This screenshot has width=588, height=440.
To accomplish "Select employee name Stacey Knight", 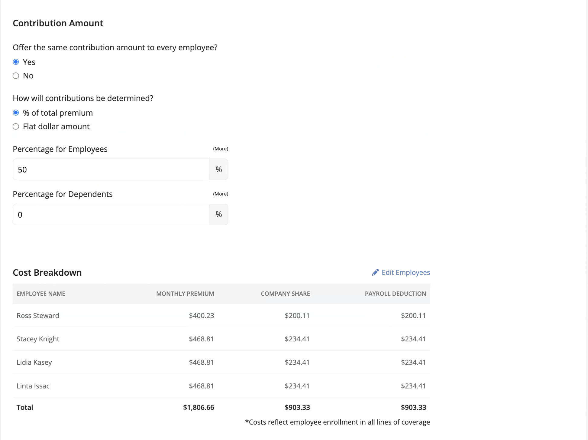I will (38, 339).
